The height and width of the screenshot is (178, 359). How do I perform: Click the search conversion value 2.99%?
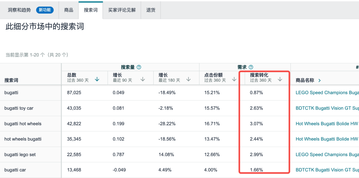click(256, 154)
